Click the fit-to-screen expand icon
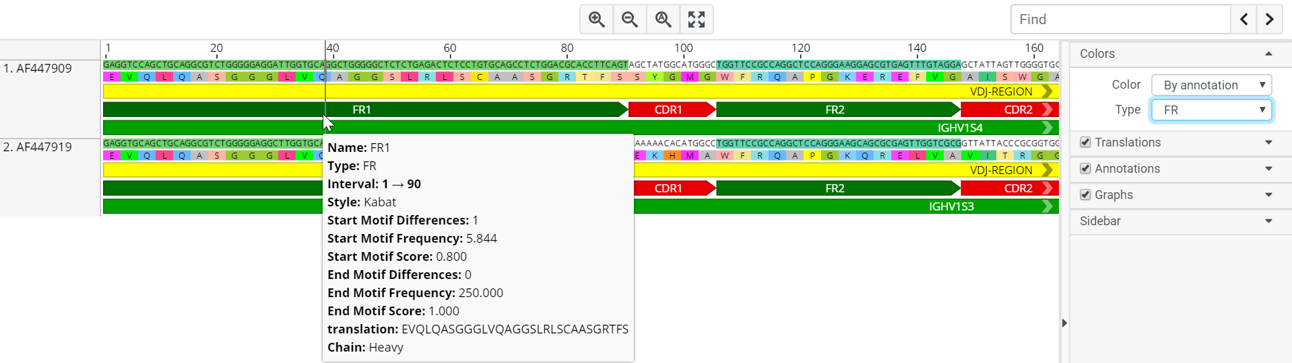1292x363 pixels. (697, 19)
